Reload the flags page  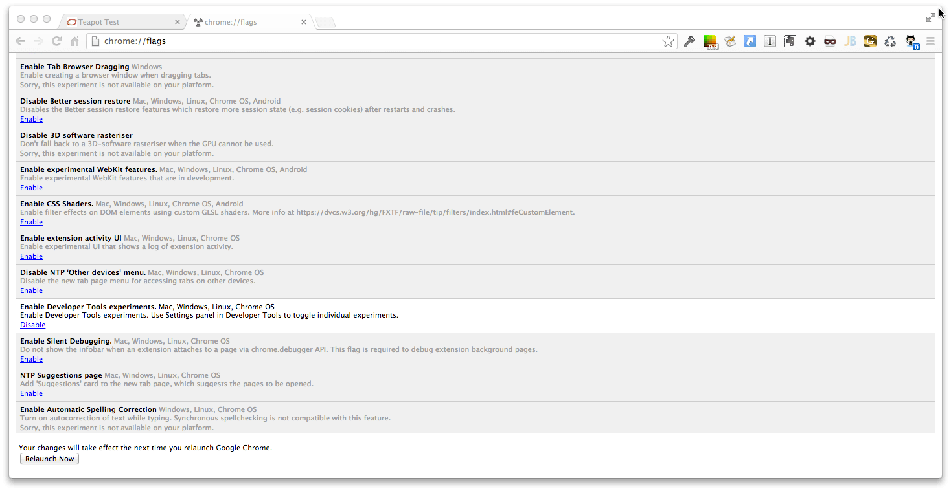click(x=56, y=41)
